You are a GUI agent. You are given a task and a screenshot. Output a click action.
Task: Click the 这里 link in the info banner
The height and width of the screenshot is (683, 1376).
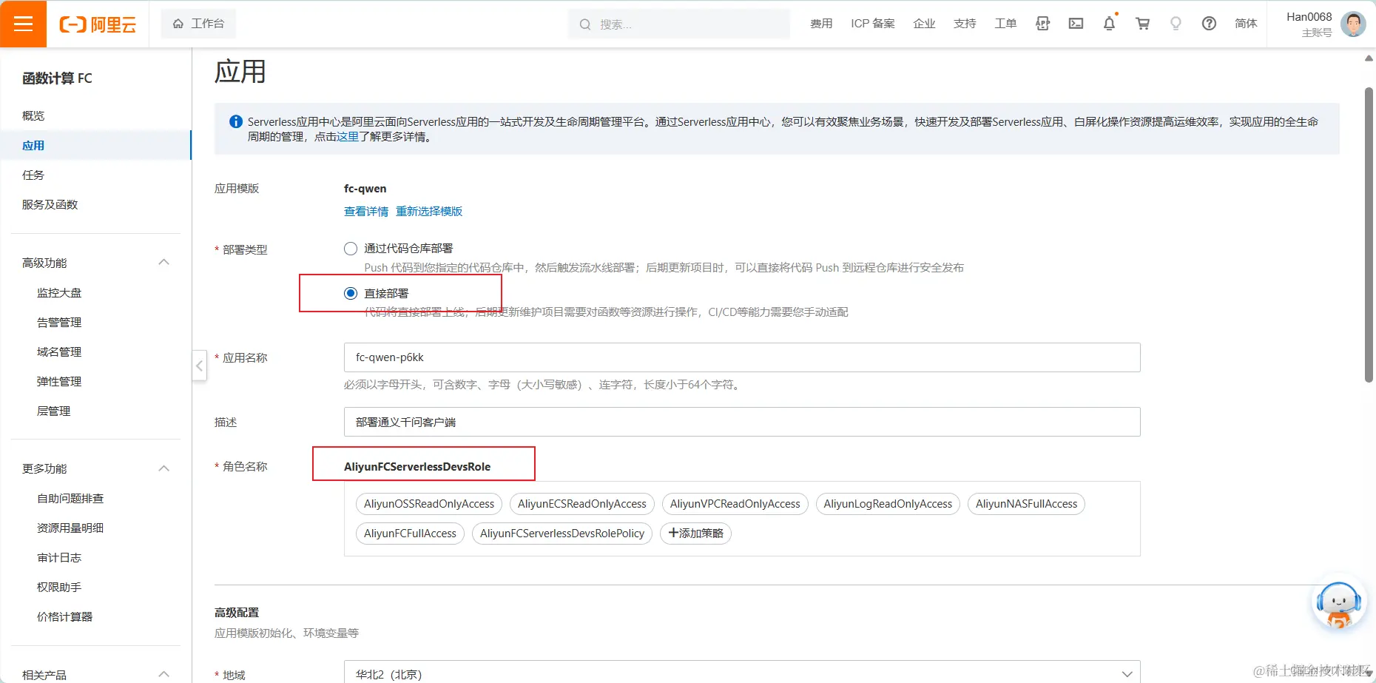pos(348,137)
